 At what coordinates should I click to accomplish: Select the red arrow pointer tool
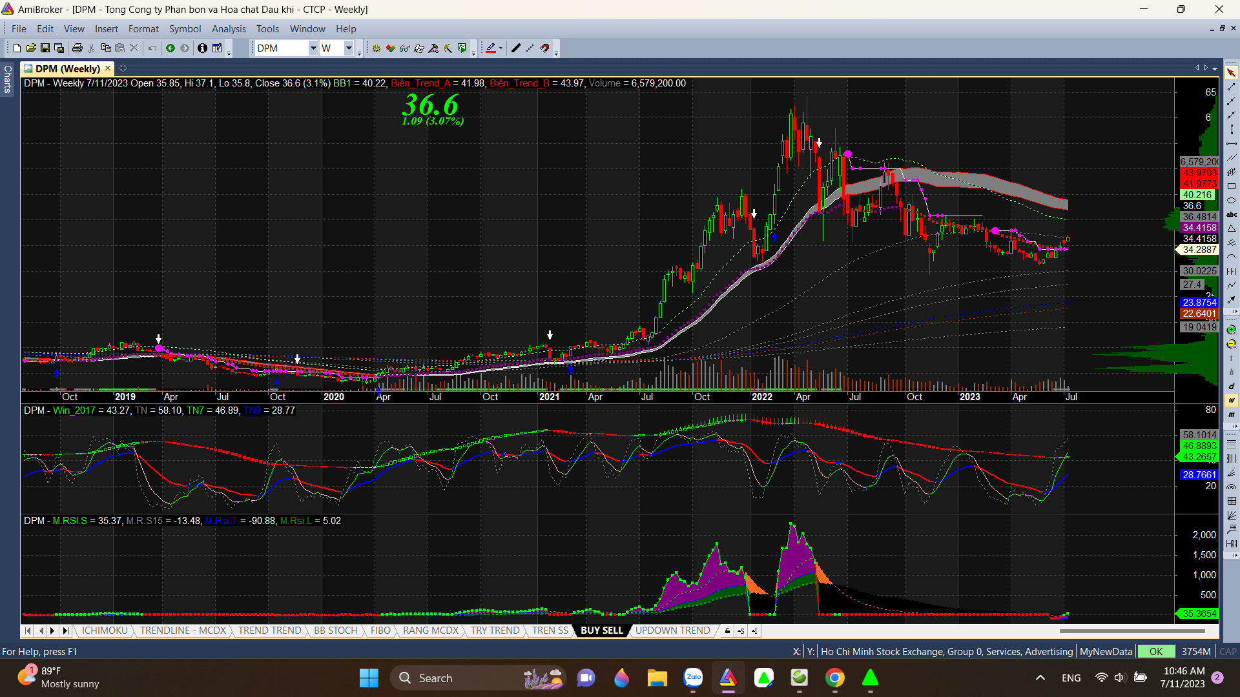[1232, 74]
